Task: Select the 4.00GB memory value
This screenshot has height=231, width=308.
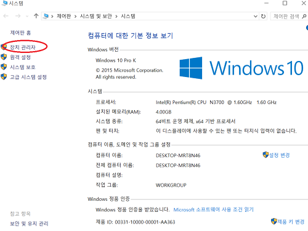Action: click(x=163, y=112)
